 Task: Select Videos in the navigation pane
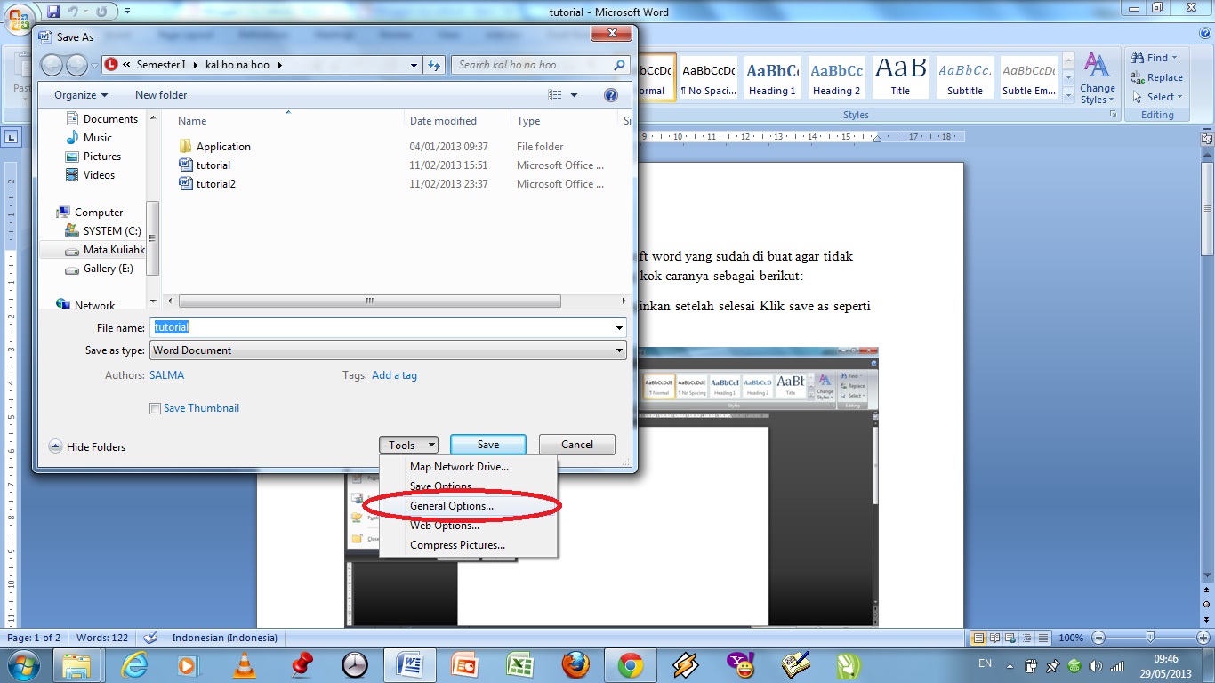point(90,175)
